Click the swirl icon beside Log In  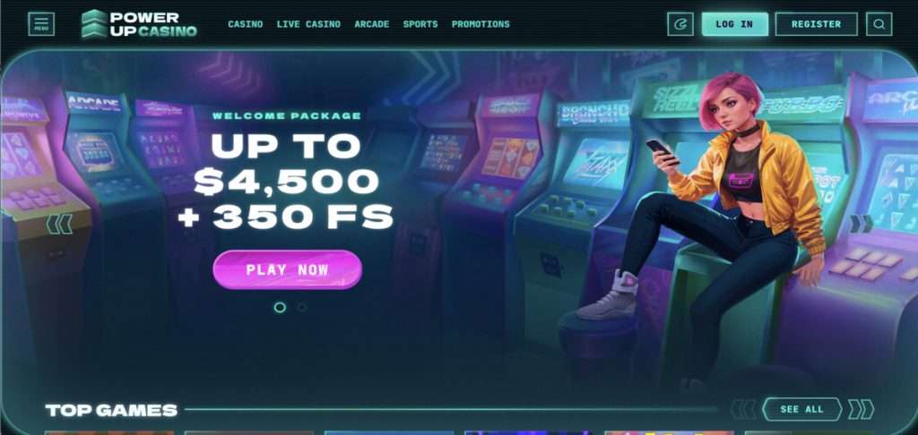680,24
